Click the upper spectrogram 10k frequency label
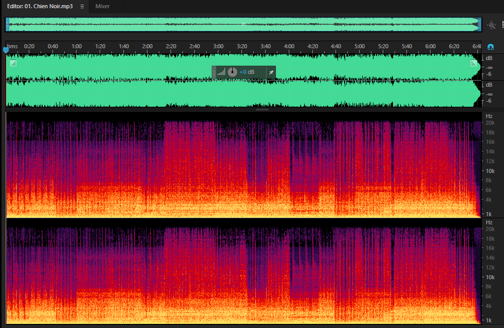Screen dimensions: 504x328 (x=490, y=171)
